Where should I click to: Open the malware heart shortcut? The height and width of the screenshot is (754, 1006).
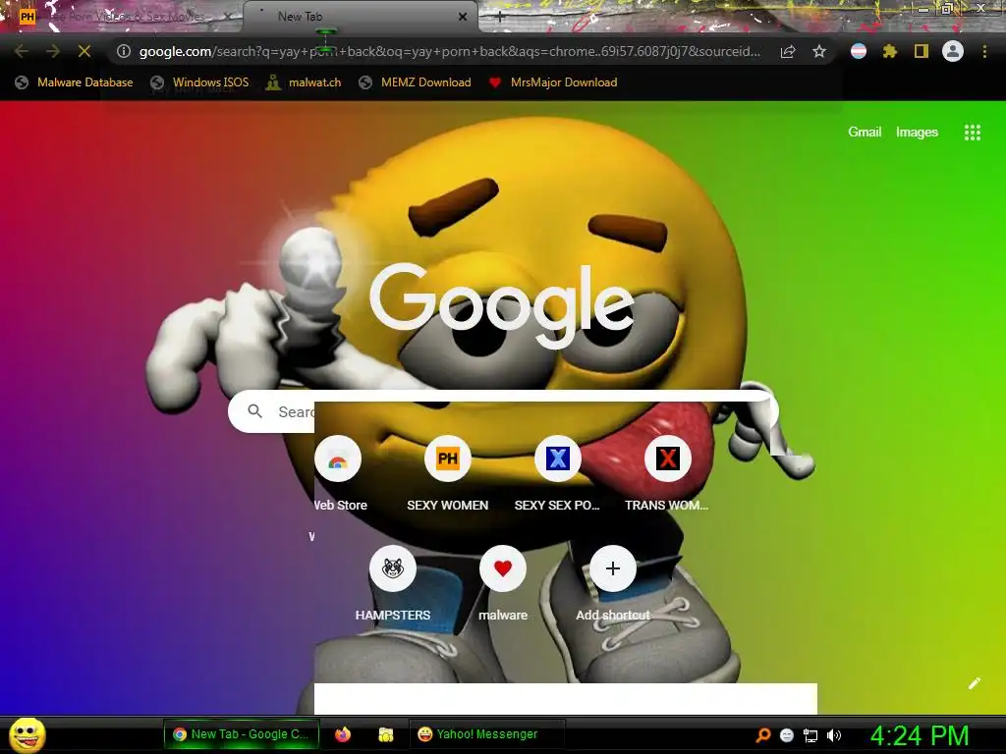503,582
